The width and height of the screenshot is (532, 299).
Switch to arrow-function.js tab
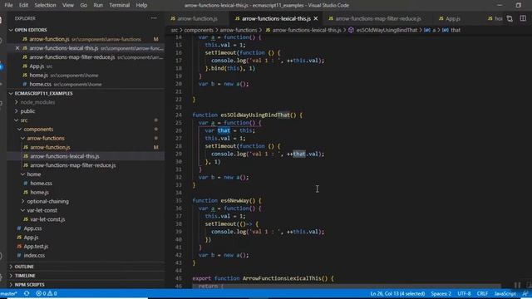[x=197, y=18]
